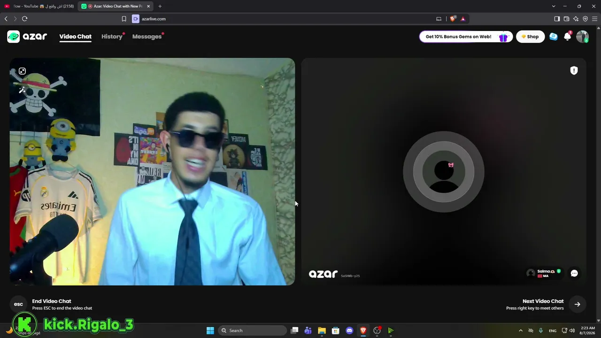Open chat message bubble in partner video
Image resolution: width=601 pixels, height=338 pixels.
tap(574, 273)
